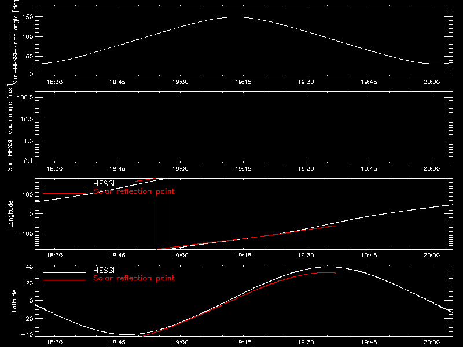Click the white vertical longitude wrap line
Viewport: 463px width, 347px height.
(x=167, y=214)
